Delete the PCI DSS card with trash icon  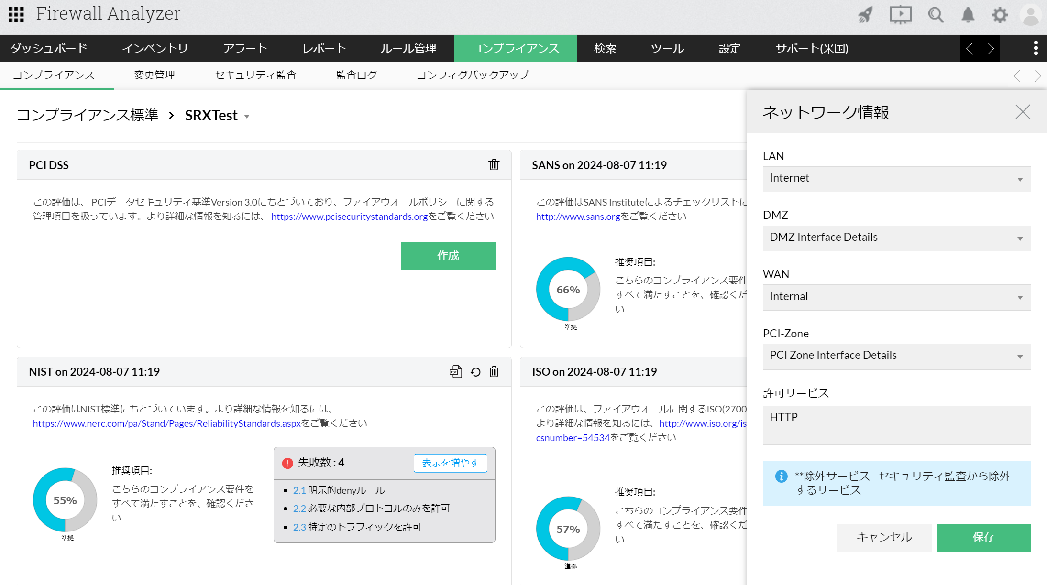pos(494,165)
